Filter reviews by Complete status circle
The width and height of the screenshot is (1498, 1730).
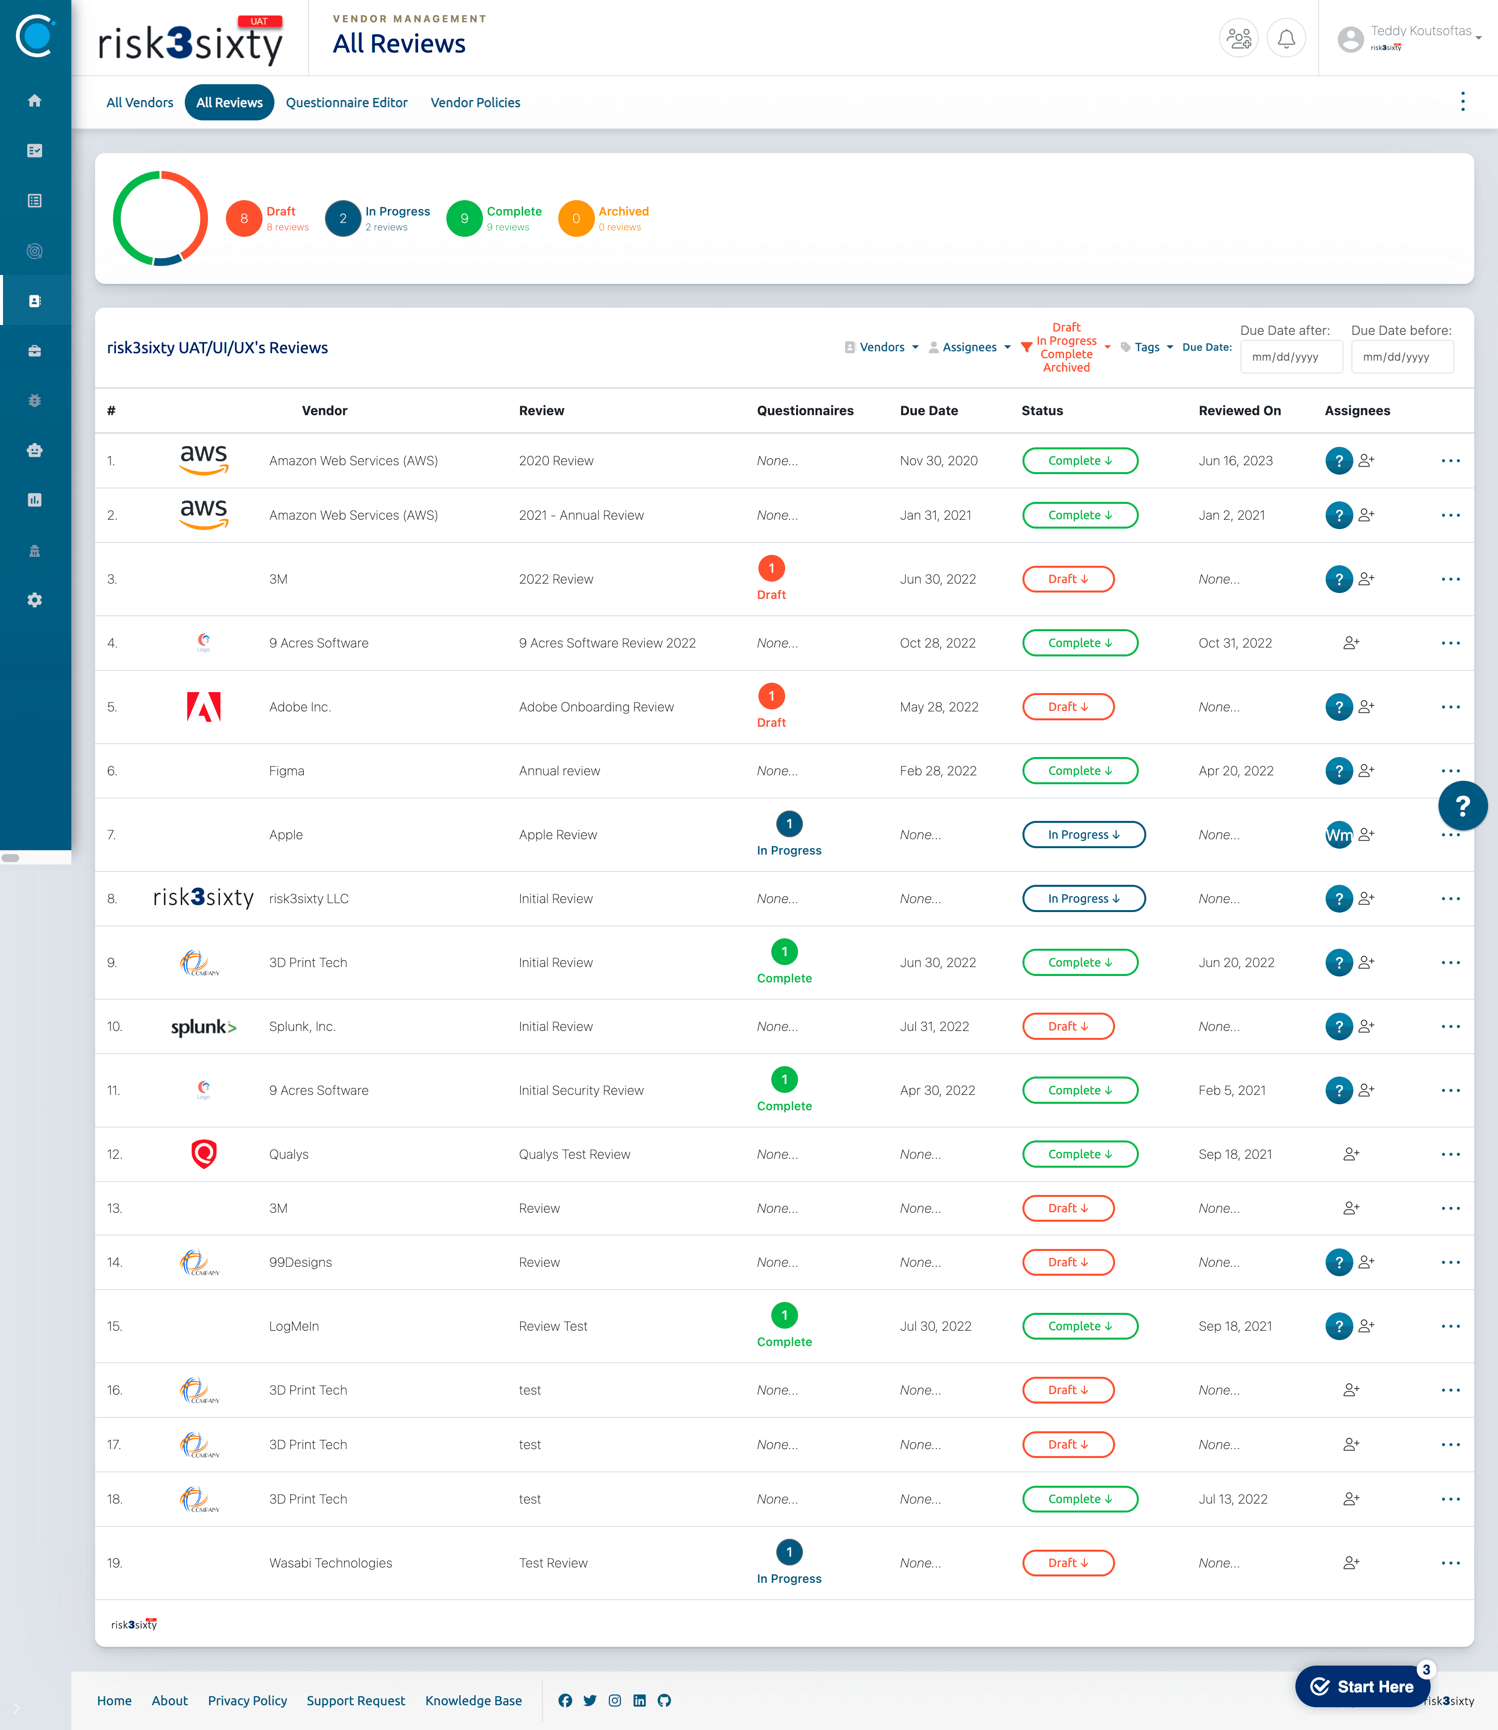tap(464, 218)
